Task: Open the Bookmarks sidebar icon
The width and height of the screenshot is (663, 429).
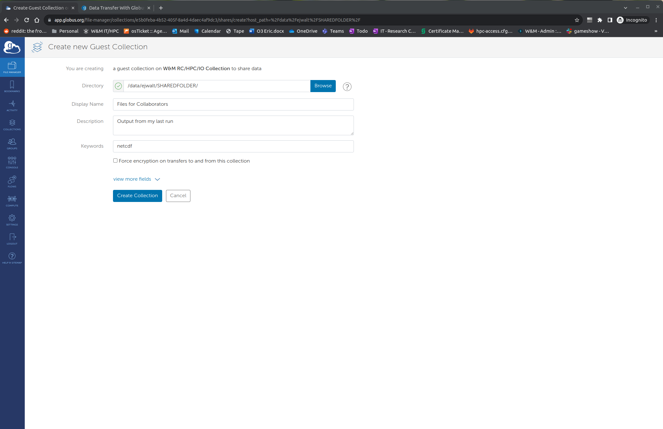Action: coord(12,86)
